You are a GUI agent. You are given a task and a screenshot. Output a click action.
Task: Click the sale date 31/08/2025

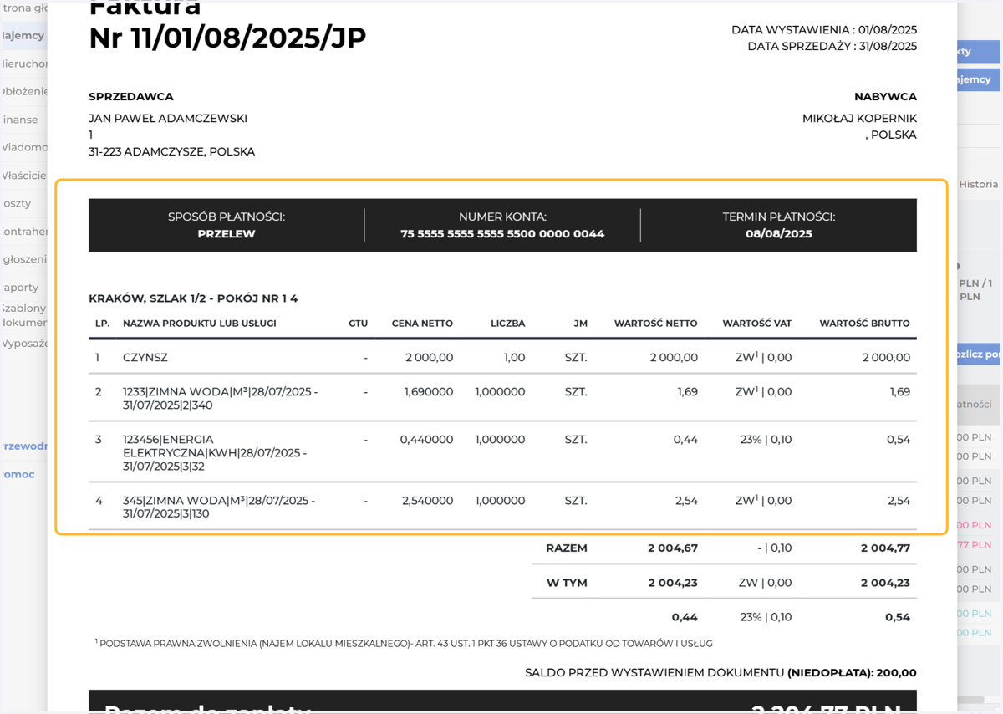coord(888,47)
